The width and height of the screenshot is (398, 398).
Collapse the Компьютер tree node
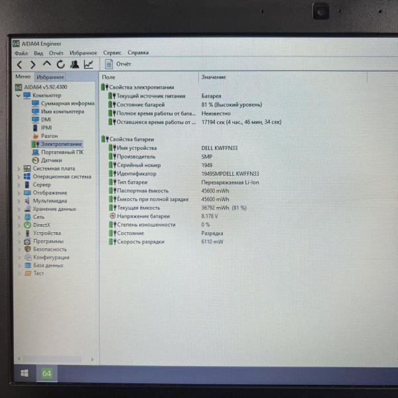tap(19, 96)
